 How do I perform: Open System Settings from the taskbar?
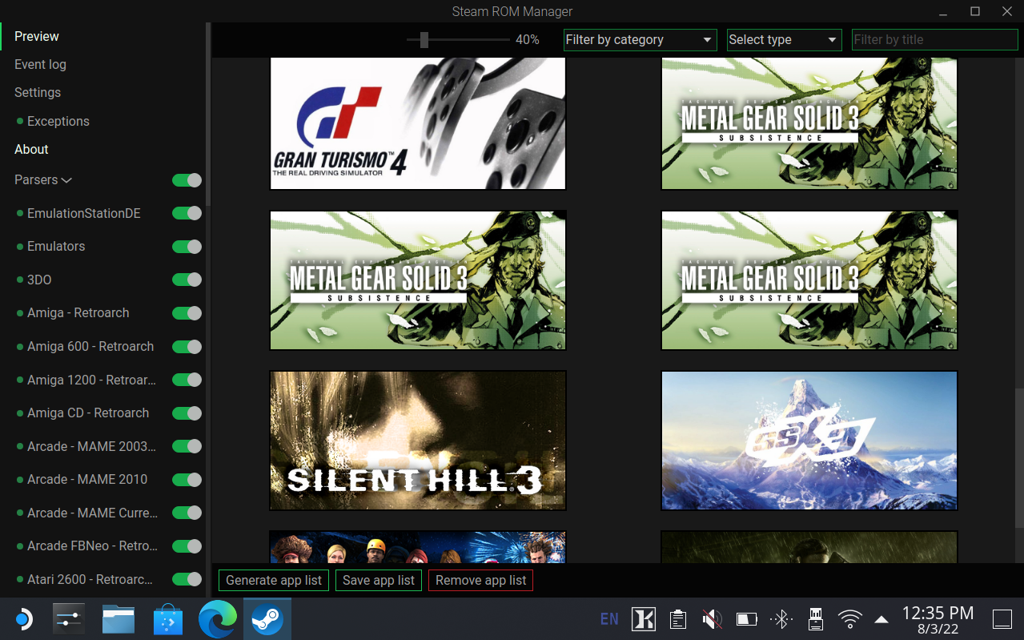(x=69, y=618)
